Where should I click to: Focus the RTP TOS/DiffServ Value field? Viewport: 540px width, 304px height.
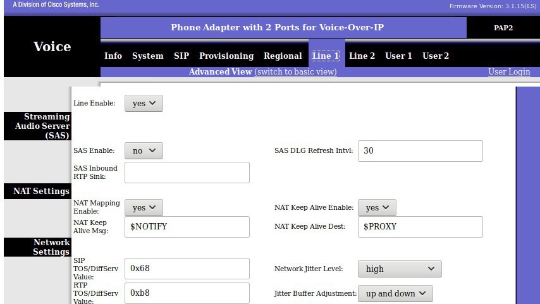pos(187,293)
